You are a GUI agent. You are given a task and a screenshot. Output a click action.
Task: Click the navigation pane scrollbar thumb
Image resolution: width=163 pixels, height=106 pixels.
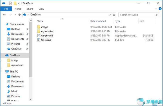[x=31, y=50]
